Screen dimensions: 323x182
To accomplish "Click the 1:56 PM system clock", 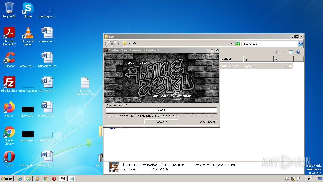I will (310, 179).
